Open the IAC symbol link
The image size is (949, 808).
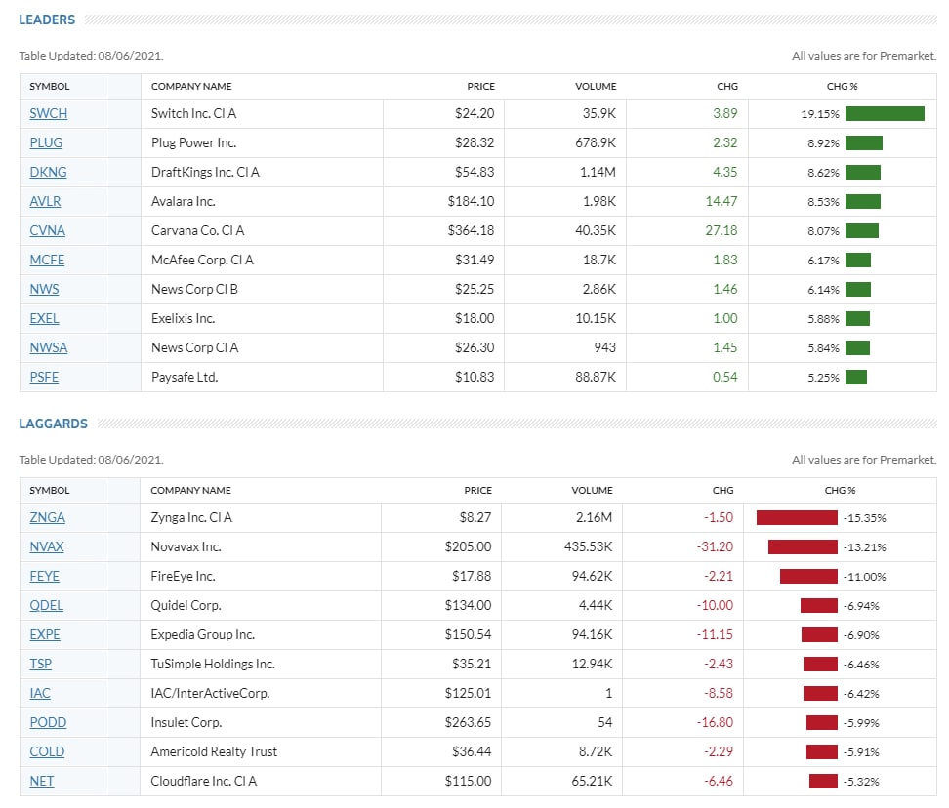click(x=40, y=693)
